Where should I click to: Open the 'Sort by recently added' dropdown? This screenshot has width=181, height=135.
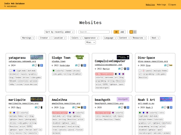pos(59,32)
